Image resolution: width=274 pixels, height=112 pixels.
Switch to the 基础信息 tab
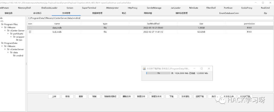pyautogui.click(x=9, y=13)
